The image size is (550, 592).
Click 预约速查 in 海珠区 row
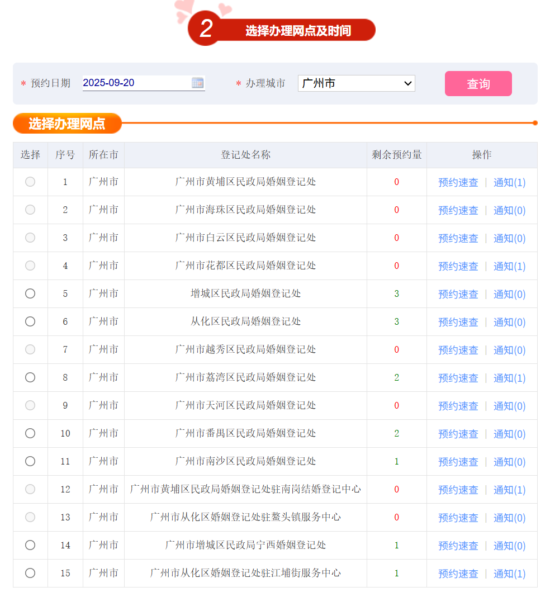click(x=458, y=210)
